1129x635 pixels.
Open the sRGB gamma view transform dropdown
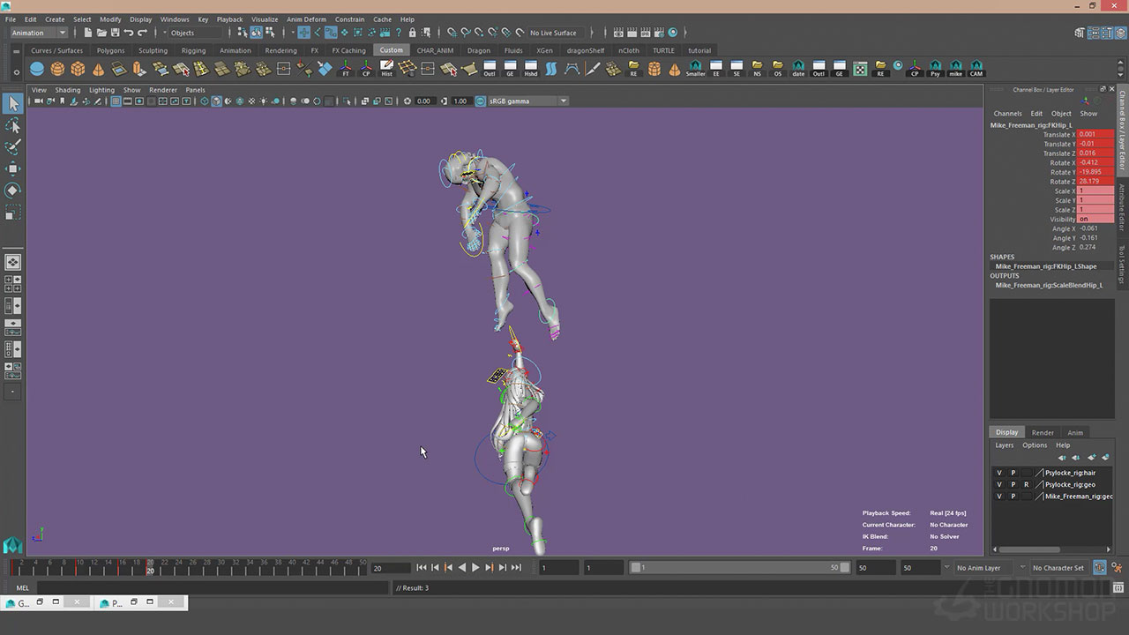tap(563, 101)
